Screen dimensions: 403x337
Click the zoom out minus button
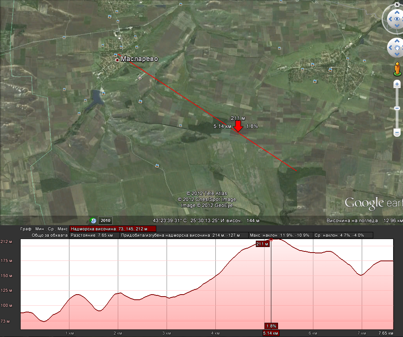pos(397,132)
